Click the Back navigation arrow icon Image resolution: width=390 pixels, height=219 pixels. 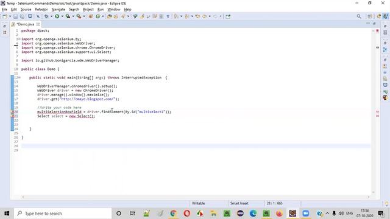[x=205, y=16]
